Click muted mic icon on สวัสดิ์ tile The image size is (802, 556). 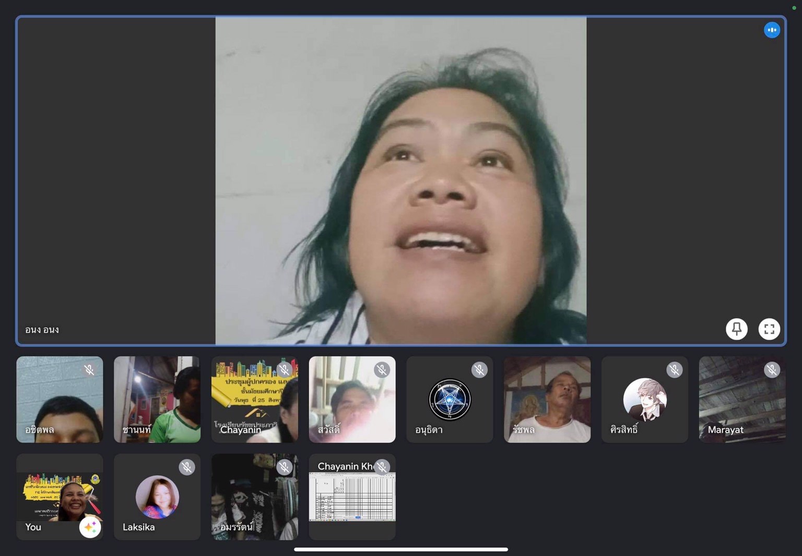point(382,370)
